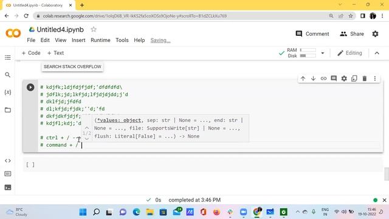Open File Explorer from taskbar
Image resolution: width=389 pixels, height=219 pixels.
[150, 212]
